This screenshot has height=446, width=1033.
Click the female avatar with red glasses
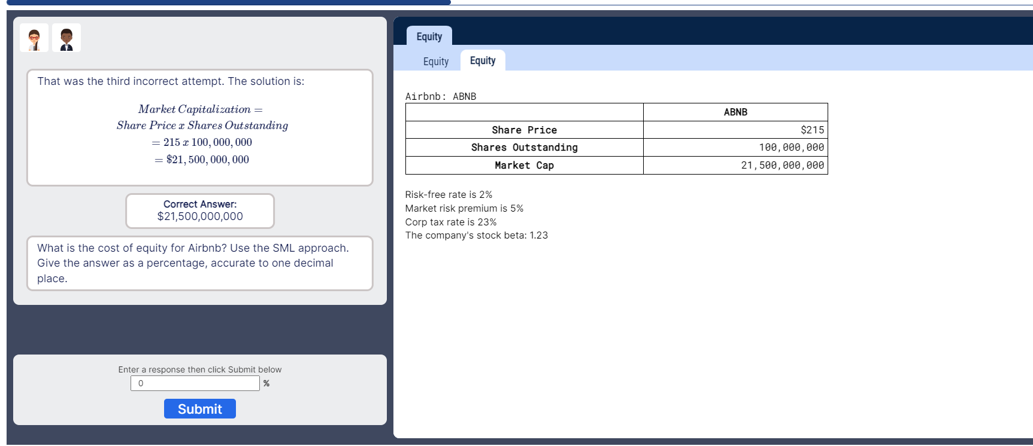(34, 38)
